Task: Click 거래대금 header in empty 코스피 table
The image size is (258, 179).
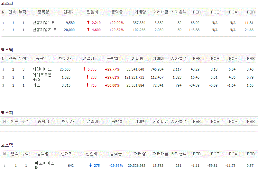Action: click(x=161, y=121)
